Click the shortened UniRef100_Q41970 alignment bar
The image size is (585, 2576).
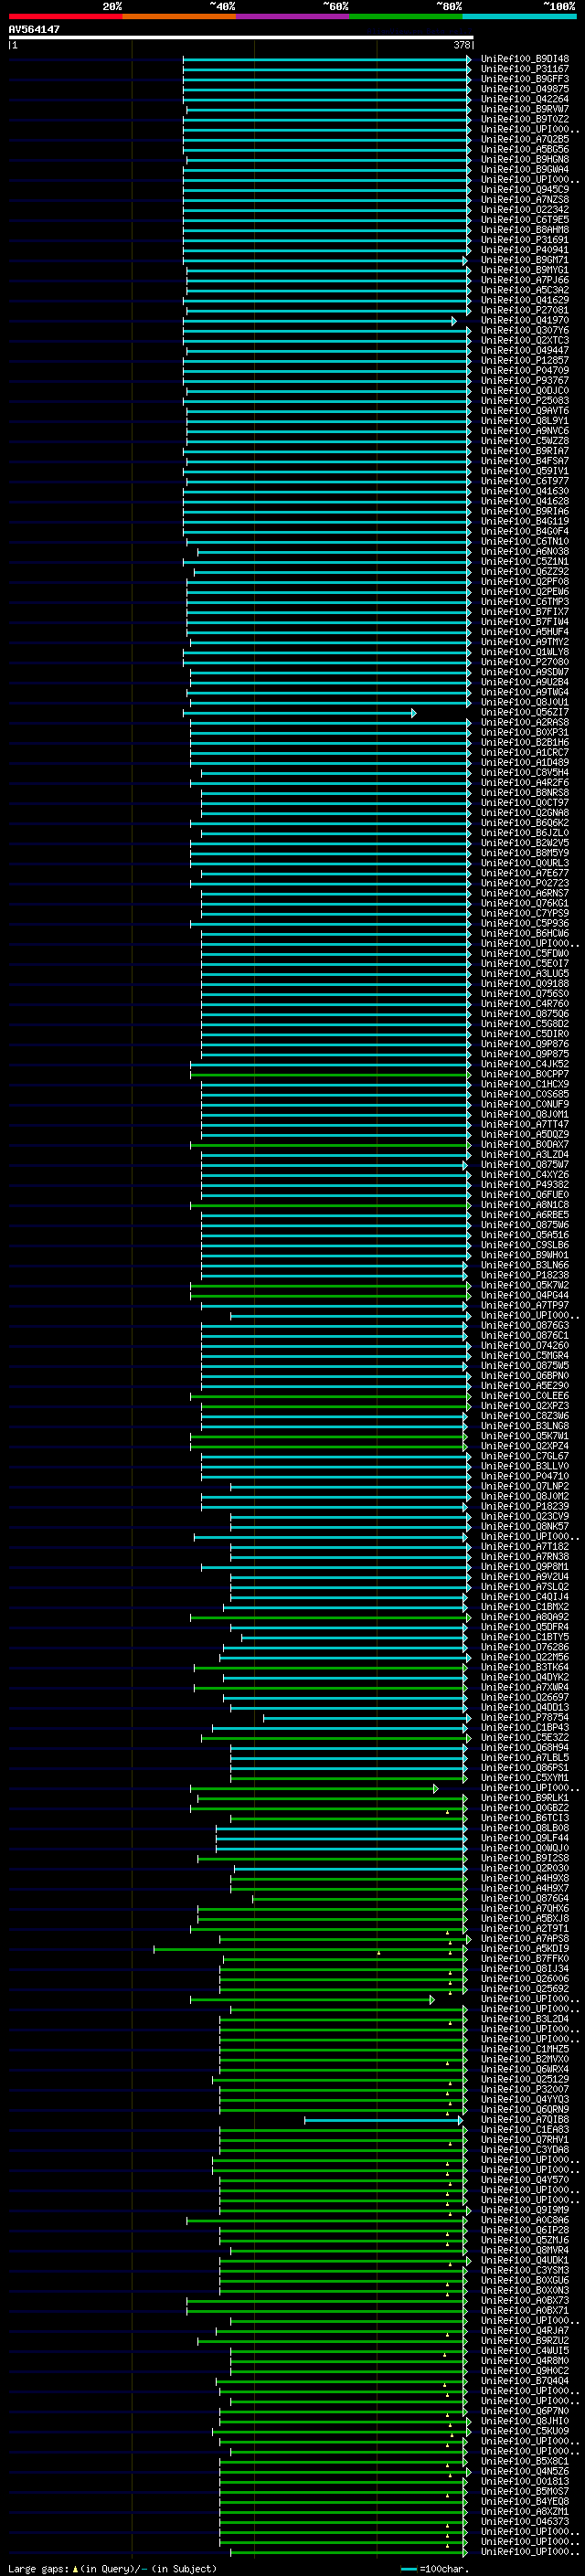point(320,321)
